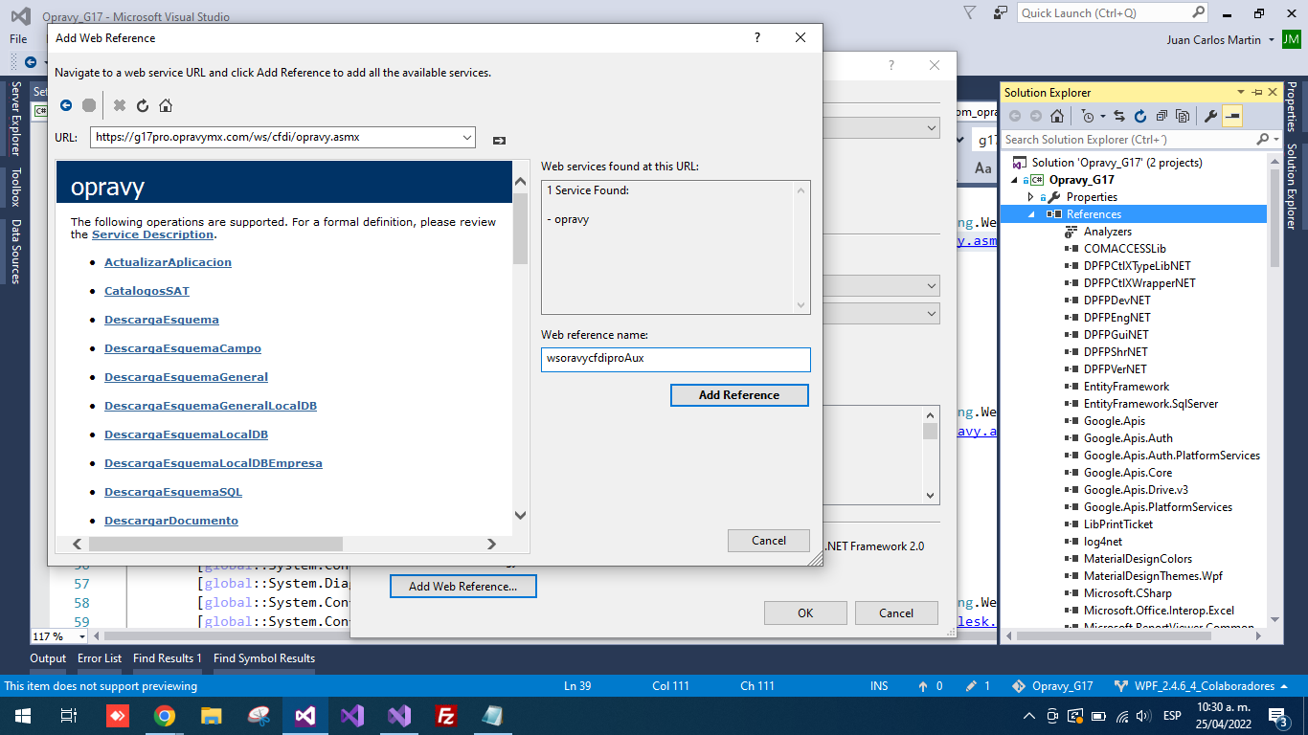Image resolution: width=1308 pixels, height=735 pixels.
Task: Click the Go arrow next to the URL box
Action: point(499,140)
